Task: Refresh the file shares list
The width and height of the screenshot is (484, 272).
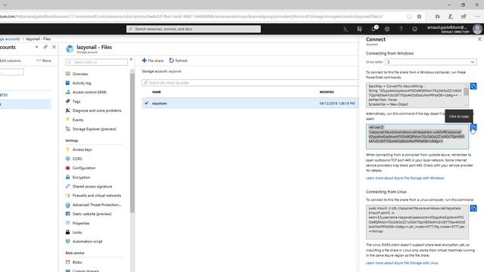Action: 178,60
